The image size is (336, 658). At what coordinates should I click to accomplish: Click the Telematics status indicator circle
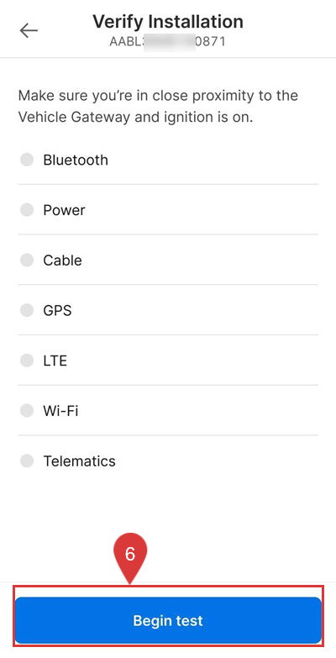[27, 461]
